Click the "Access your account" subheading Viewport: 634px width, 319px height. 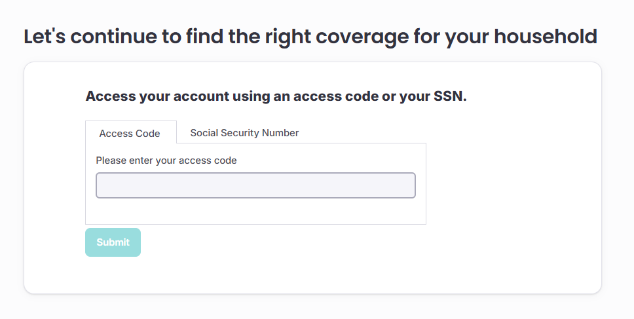click(x=276, y=97)
